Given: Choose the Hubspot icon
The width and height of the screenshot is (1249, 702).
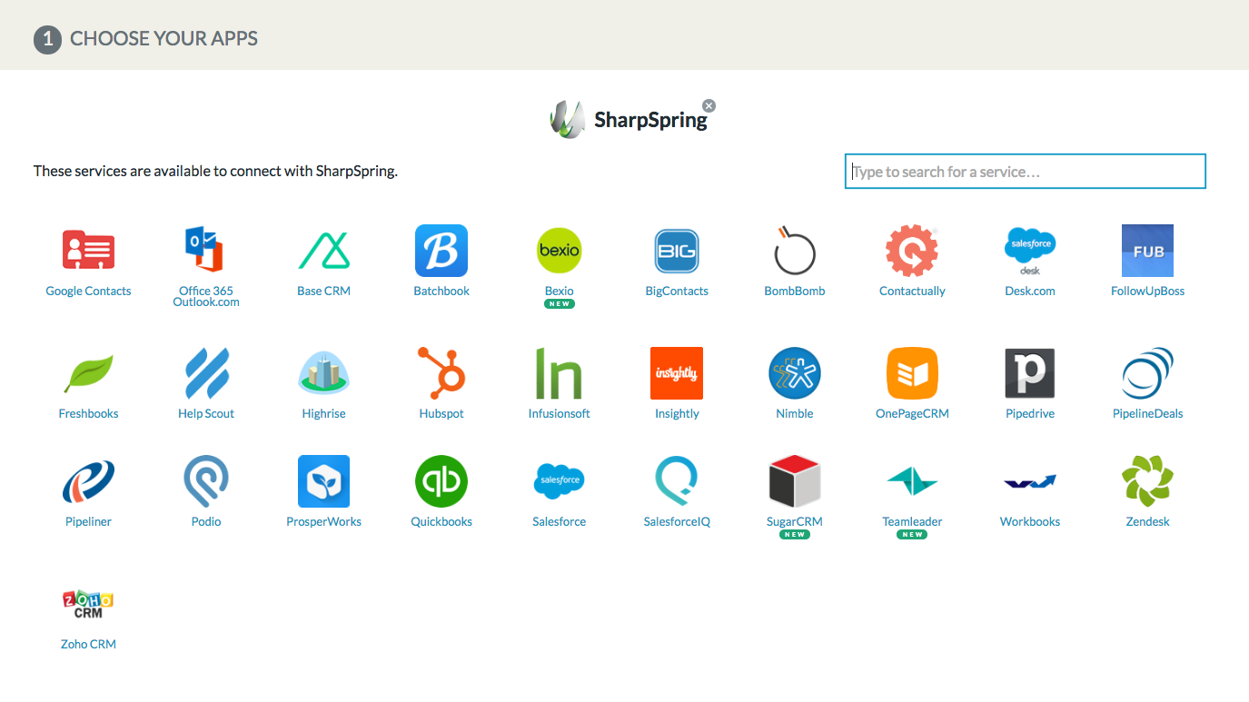Looking at the screenshot, I should tap(441, 373).
